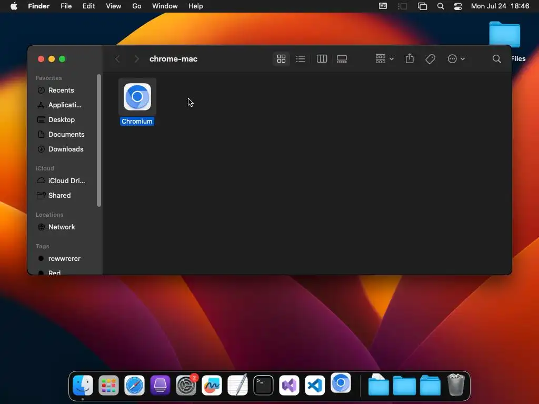Click the Share toolbar icon
This screenshot has width=539, height=404.
(x=410, y=59)
